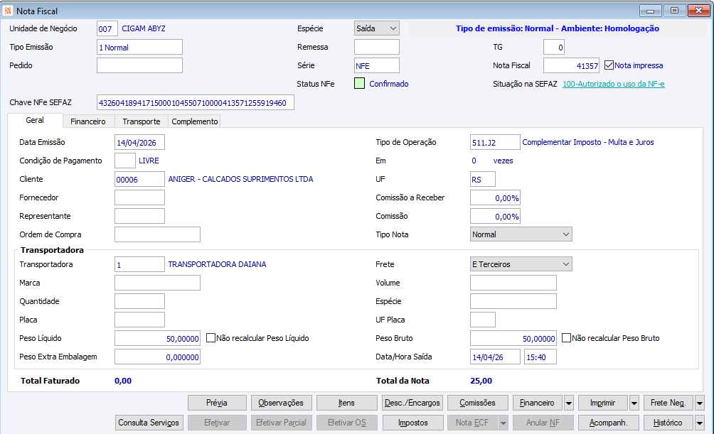Toggle the Nota impressa checkbox

coord(609,65)
